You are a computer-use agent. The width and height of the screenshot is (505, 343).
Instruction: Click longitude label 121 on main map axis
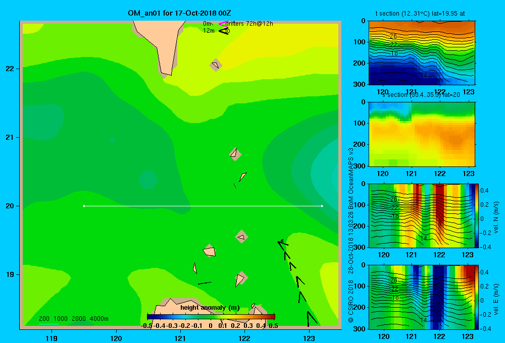pyautogui.click(x=180, y=338)
